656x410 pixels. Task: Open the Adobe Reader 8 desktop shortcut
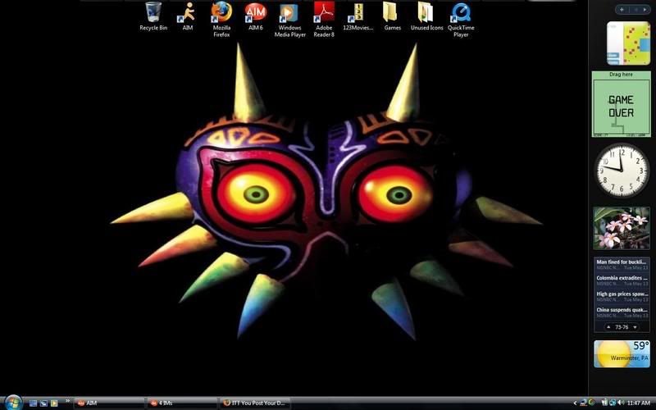324,19
